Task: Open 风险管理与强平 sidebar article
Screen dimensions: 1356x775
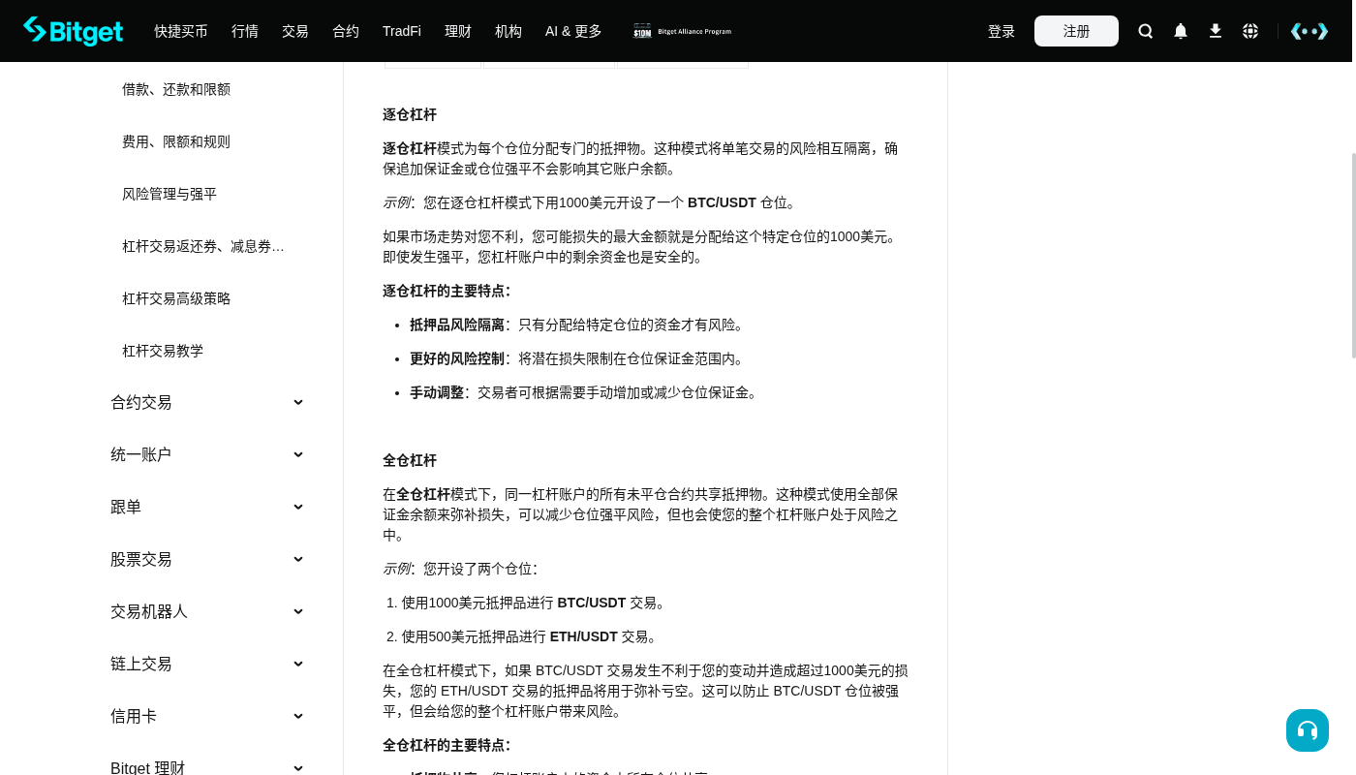Action: coord(169,194)
